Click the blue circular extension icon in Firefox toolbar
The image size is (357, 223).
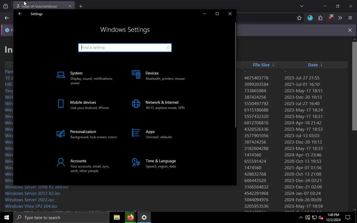click(x=310, y=18)
